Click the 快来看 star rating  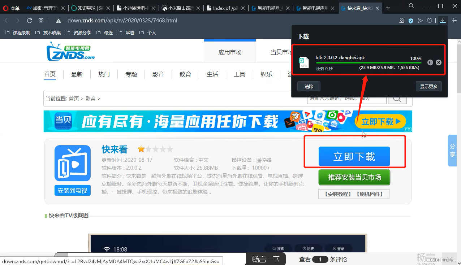(x=155, y=149)
